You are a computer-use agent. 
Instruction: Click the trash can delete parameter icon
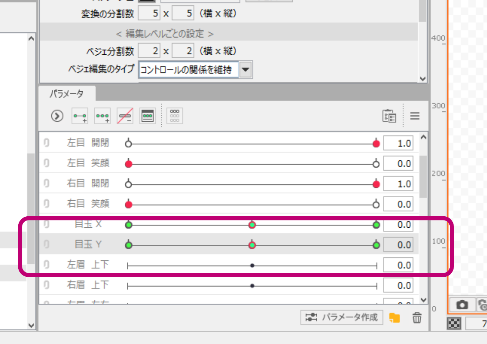pyautogui.click(x=417, y=318)
